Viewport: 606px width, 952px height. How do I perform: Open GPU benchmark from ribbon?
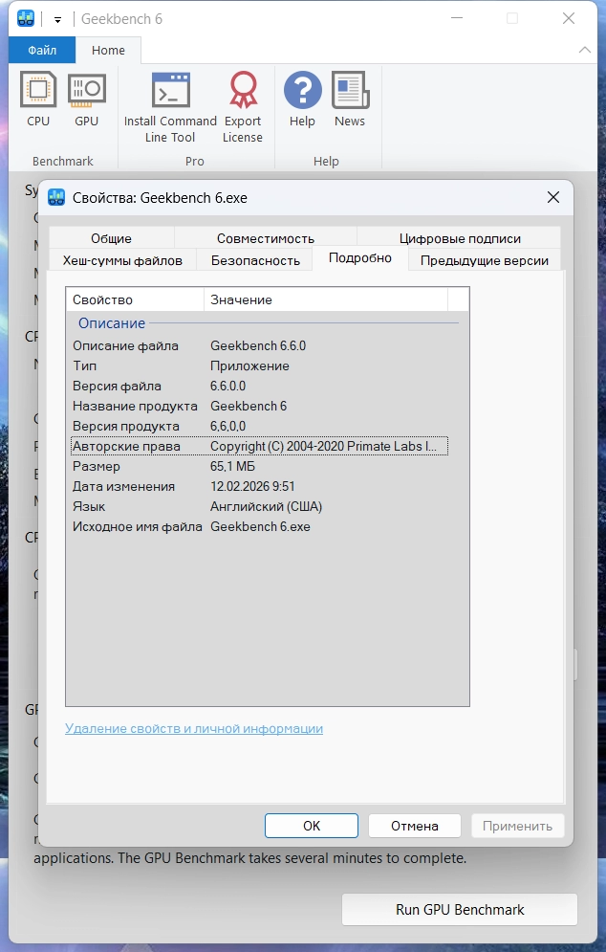(x=87, y=100)
